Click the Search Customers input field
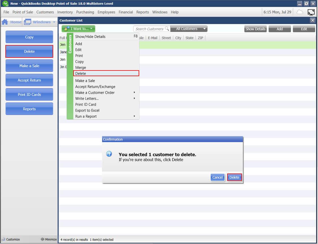This screenshot has width=318, height=244. [x=151, y=29]
